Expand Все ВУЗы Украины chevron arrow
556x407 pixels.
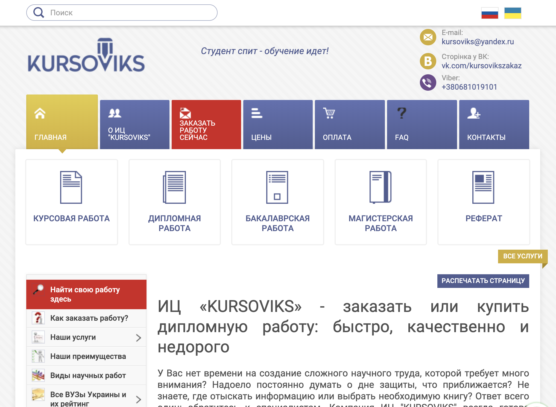tap(139, 400)
